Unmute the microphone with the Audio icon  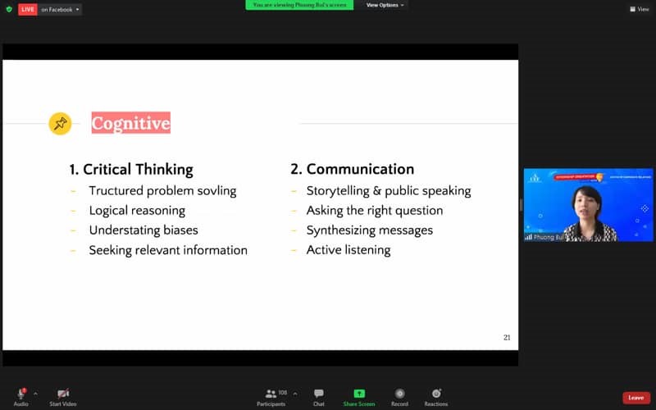point(21,394)
